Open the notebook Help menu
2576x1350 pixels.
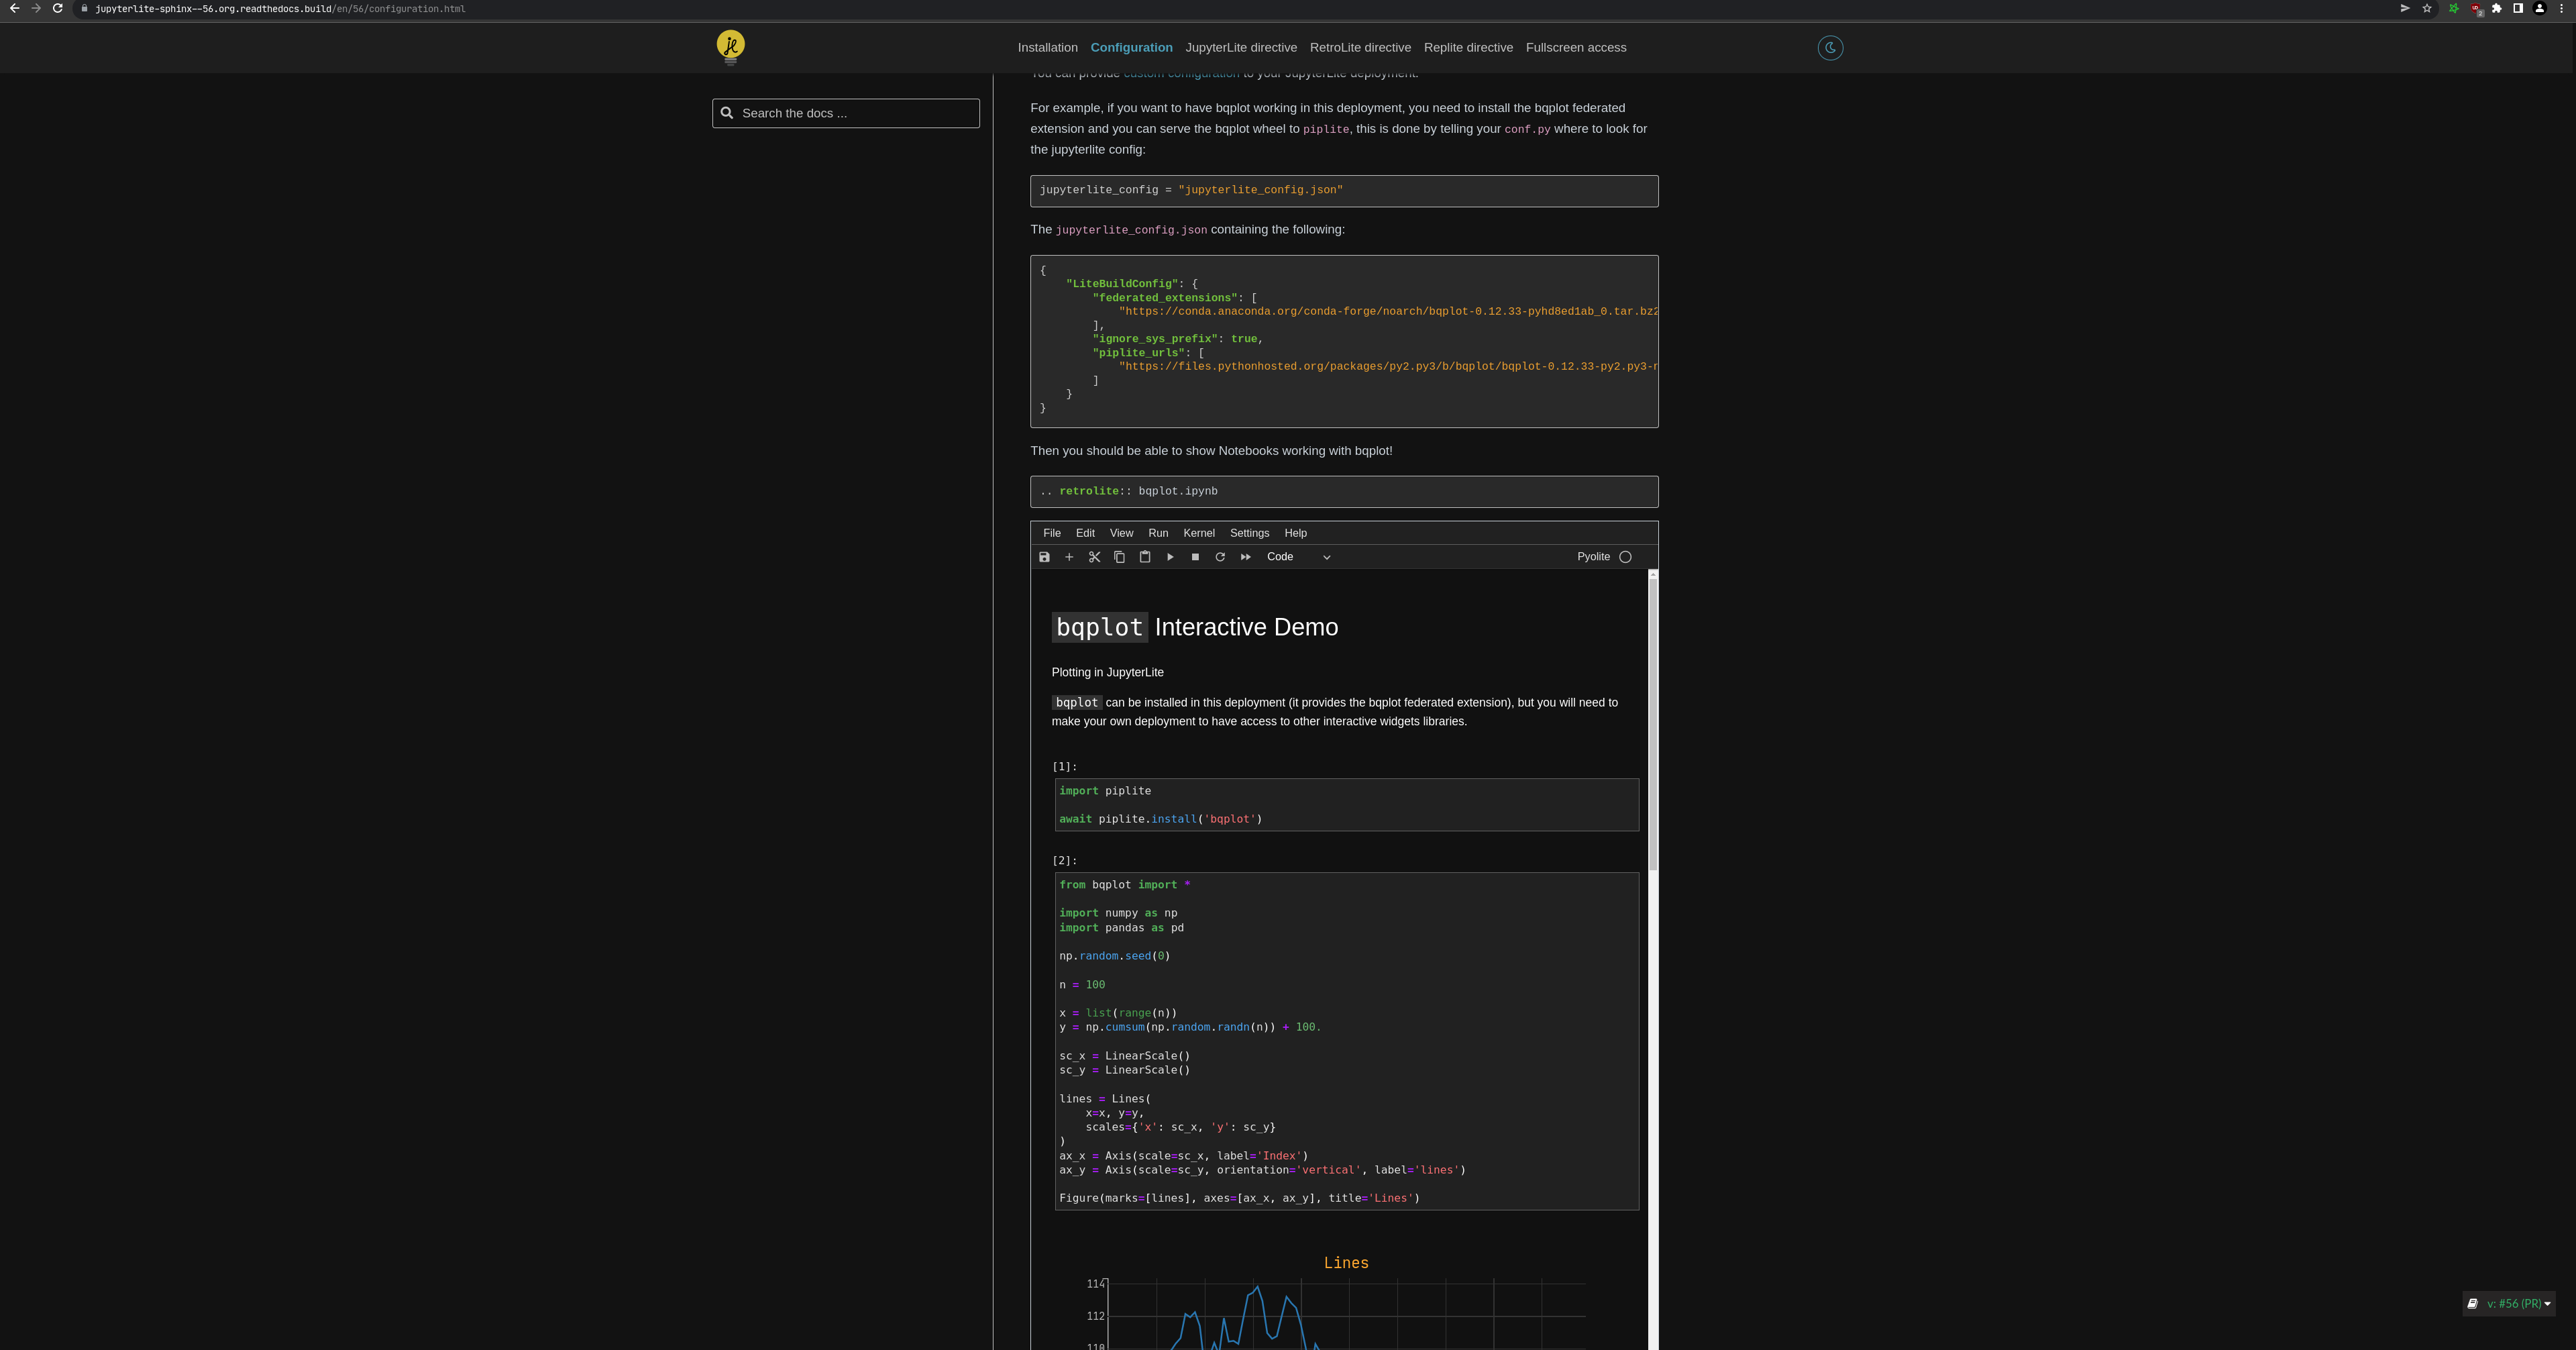click(1295, 533)
